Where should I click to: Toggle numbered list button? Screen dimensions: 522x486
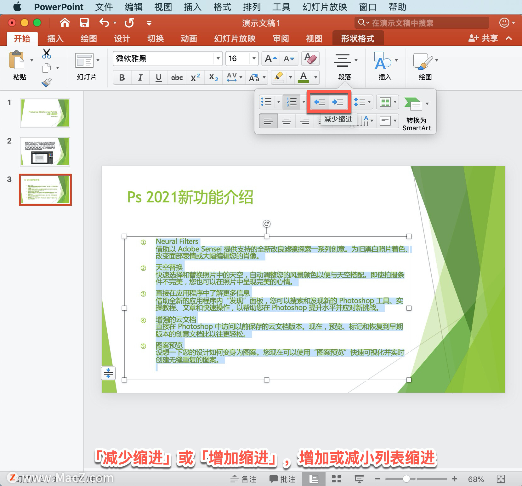coord(292,102)
